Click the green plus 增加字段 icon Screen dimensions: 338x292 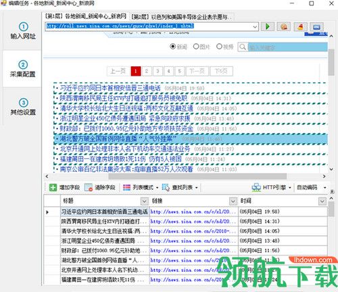(53, 187)
